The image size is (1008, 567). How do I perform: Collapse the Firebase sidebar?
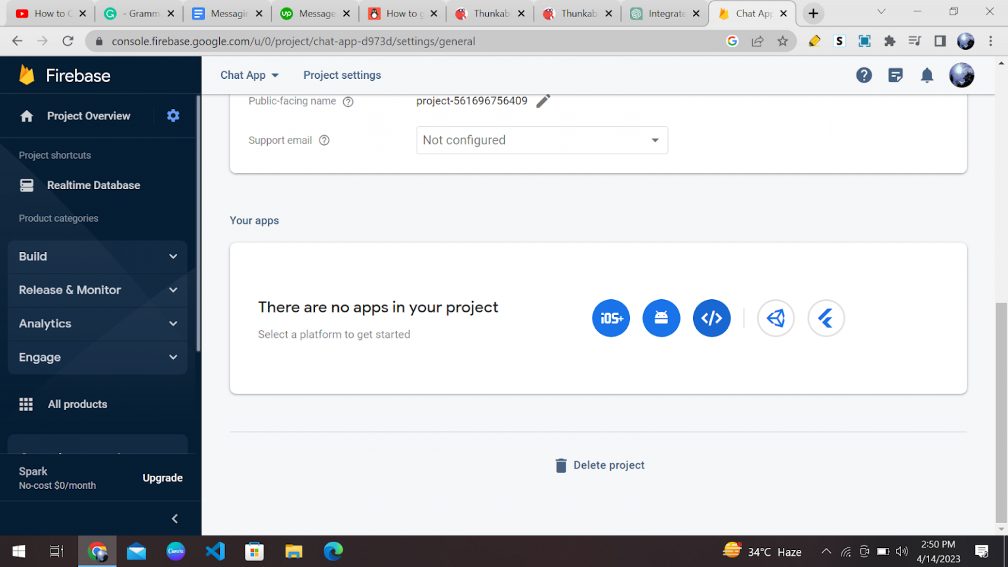174,518
